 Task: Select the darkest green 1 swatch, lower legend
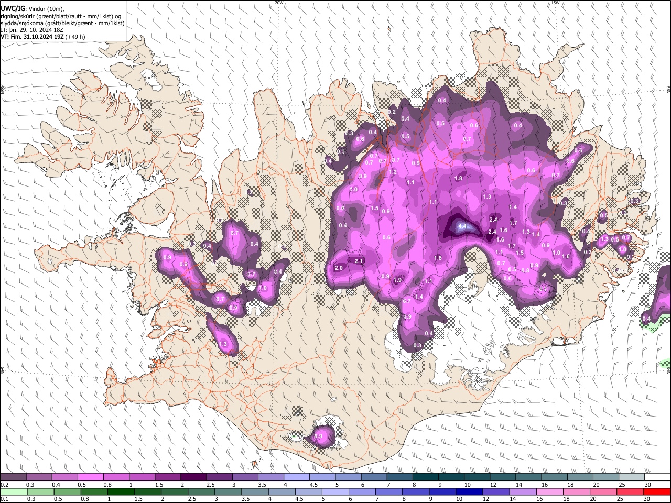(x=121, y=491)
